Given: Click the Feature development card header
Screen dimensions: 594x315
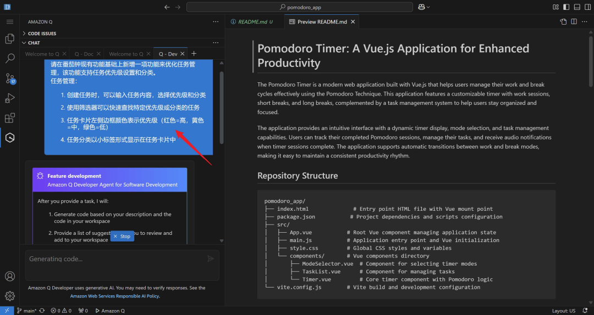Looking at the screenshot, I should pos(110,180).
